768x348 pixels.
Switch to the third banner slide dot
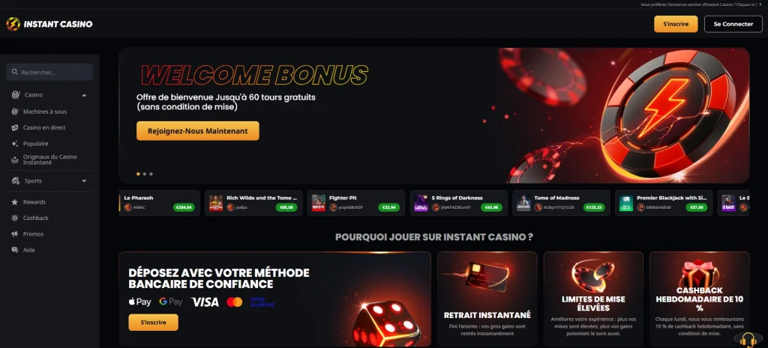151,174
